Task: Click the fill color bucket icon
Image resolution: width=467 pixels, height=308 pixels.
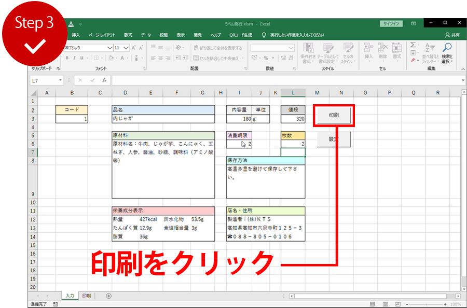Action: pos(111,58)
